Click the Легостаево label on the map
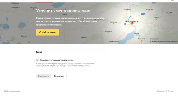The width and height of the screenshot is (178, 96). tap(155, 39)
